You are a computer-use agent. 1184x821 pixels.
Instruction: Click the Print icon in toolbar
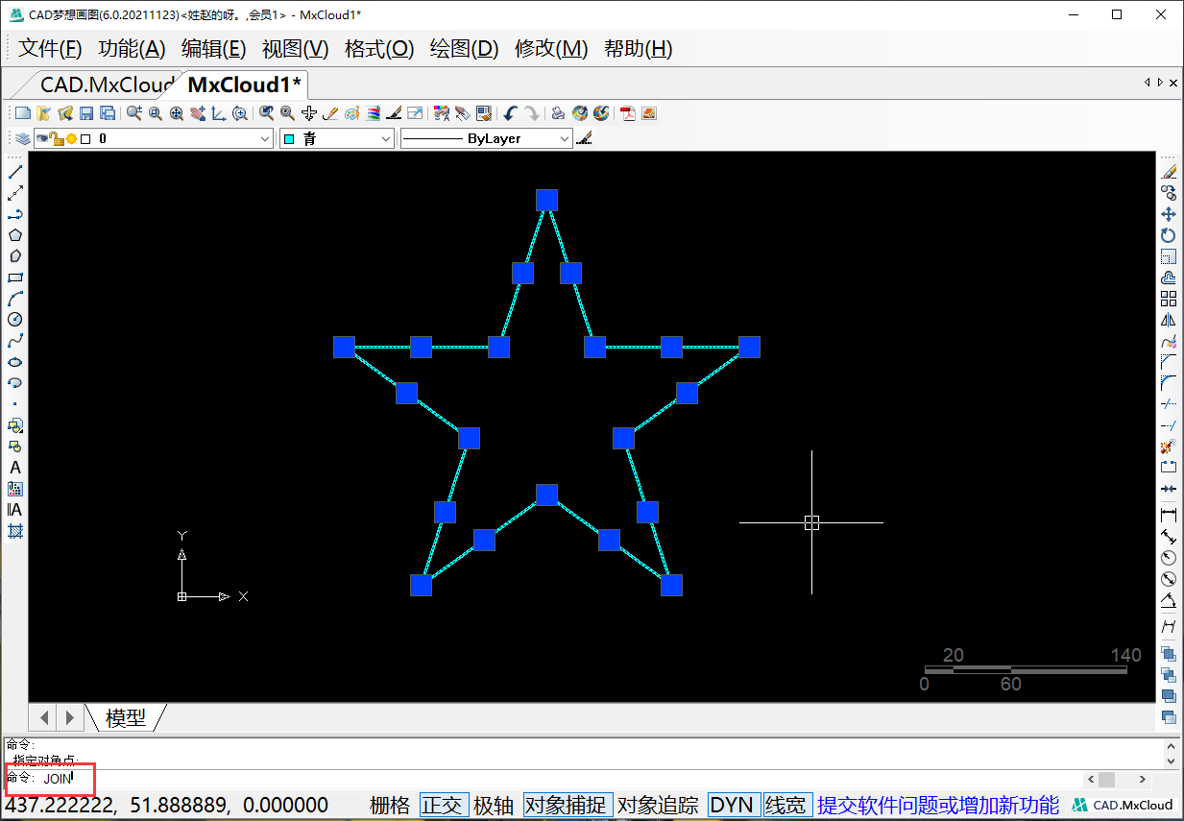pyautogui.click(x=558, y=113)
